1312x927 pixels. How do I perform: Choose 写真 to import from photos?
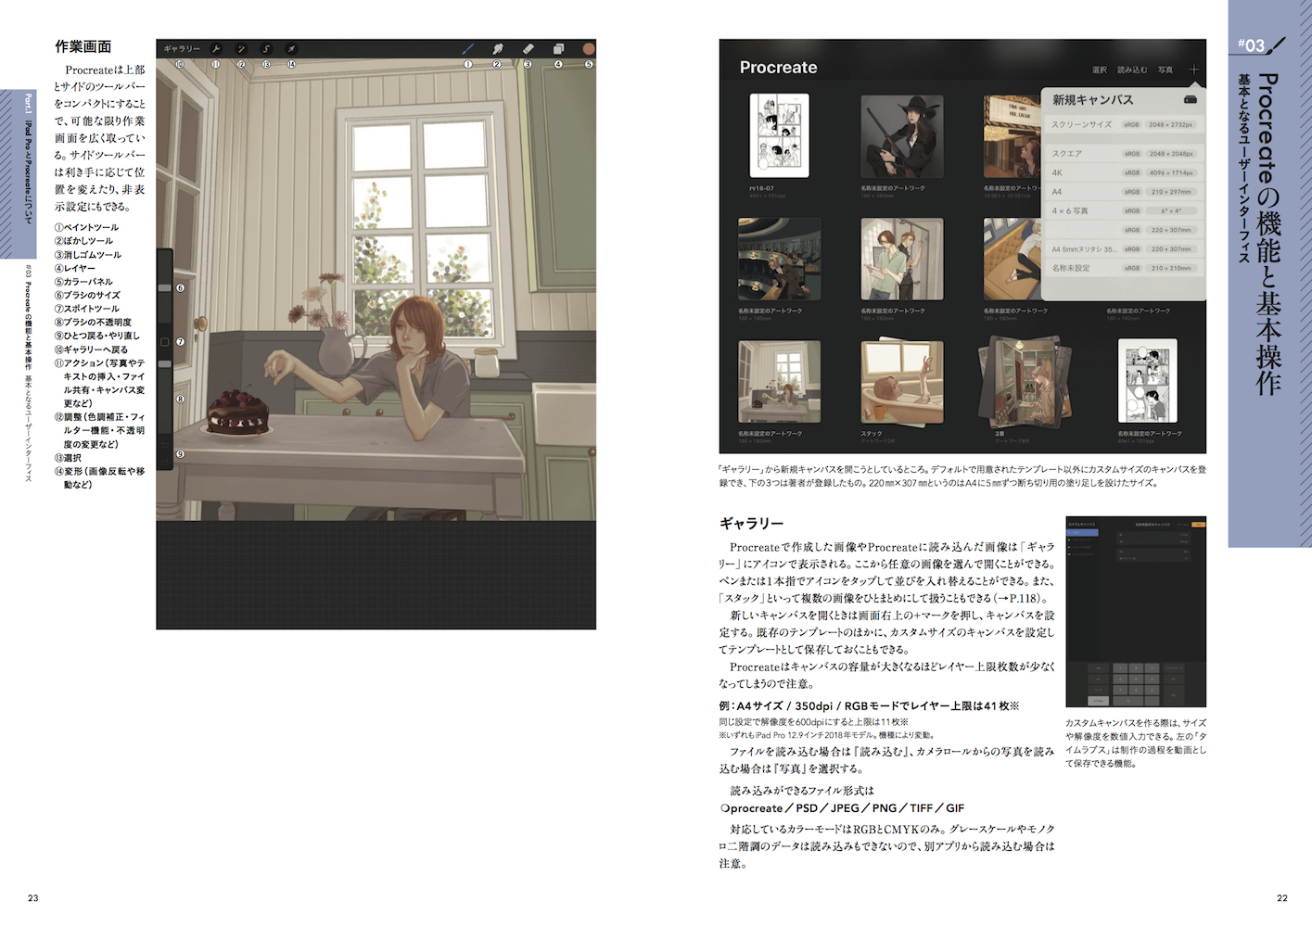pos(1166,70)
